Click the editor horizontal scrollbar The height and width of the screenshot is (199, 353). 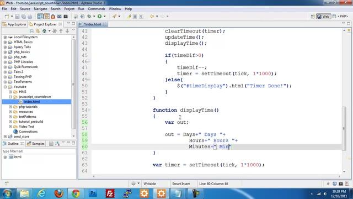click(216, 176)
